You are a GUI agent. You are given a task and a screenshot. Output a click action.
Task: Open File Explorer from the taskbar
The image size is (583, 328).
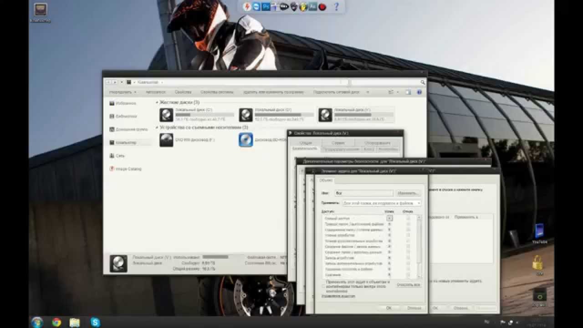point(75,322)
